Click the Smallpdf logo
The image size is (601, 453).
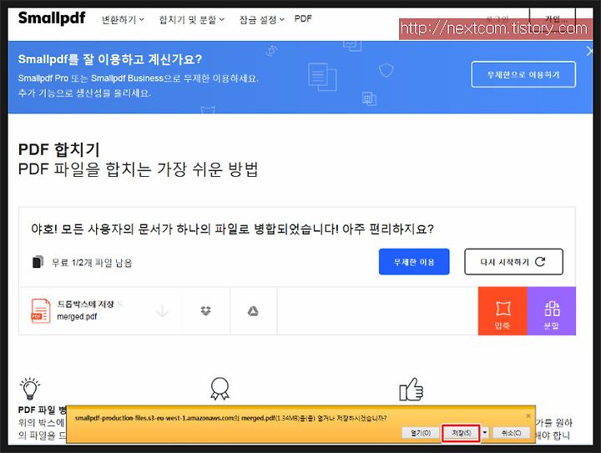pyautogui.click(x=52, y=18)
